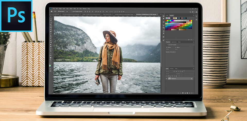
Task: Select the Eraser tool
Action: point(51,40)
